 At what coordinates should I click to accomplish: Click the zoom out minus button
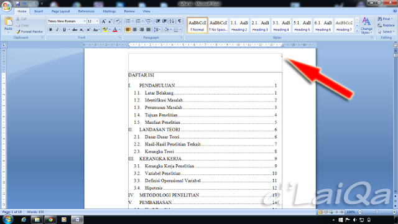[360, 212]
